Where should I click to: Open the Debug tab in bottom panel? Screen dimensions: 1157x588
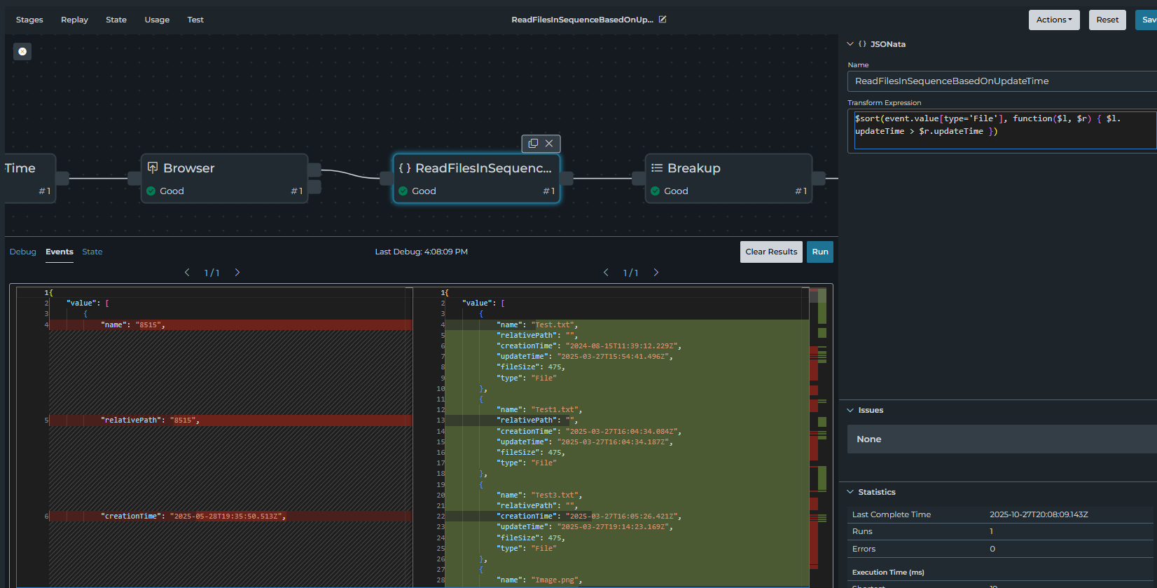coord(22,252)
